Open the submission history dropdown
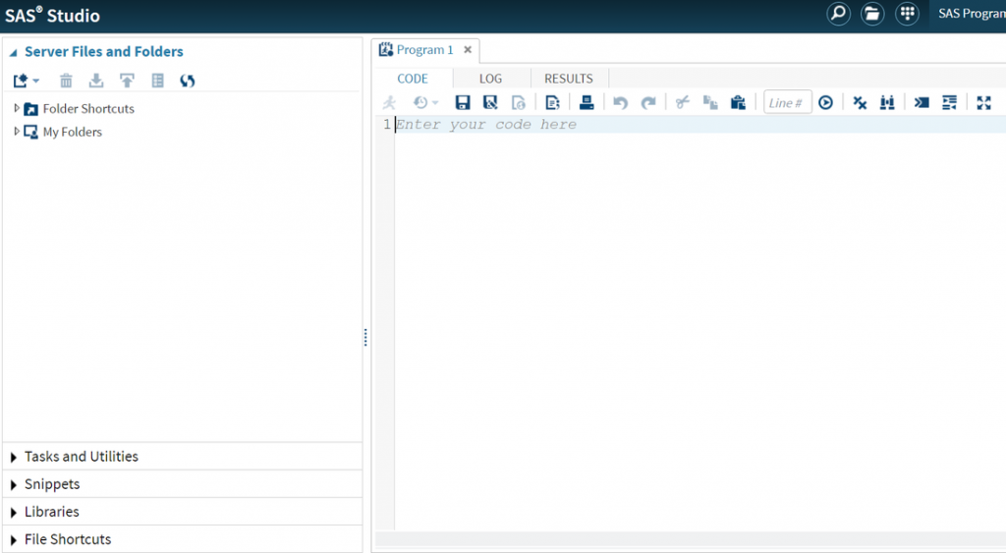 [x=425, y=103]
